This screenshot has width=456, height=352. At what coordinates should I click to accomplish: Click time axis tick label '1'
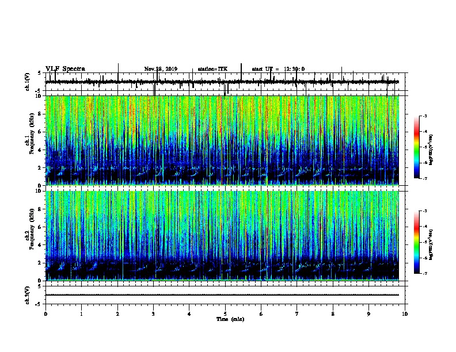pyautogui.click(x=81, y=314)
